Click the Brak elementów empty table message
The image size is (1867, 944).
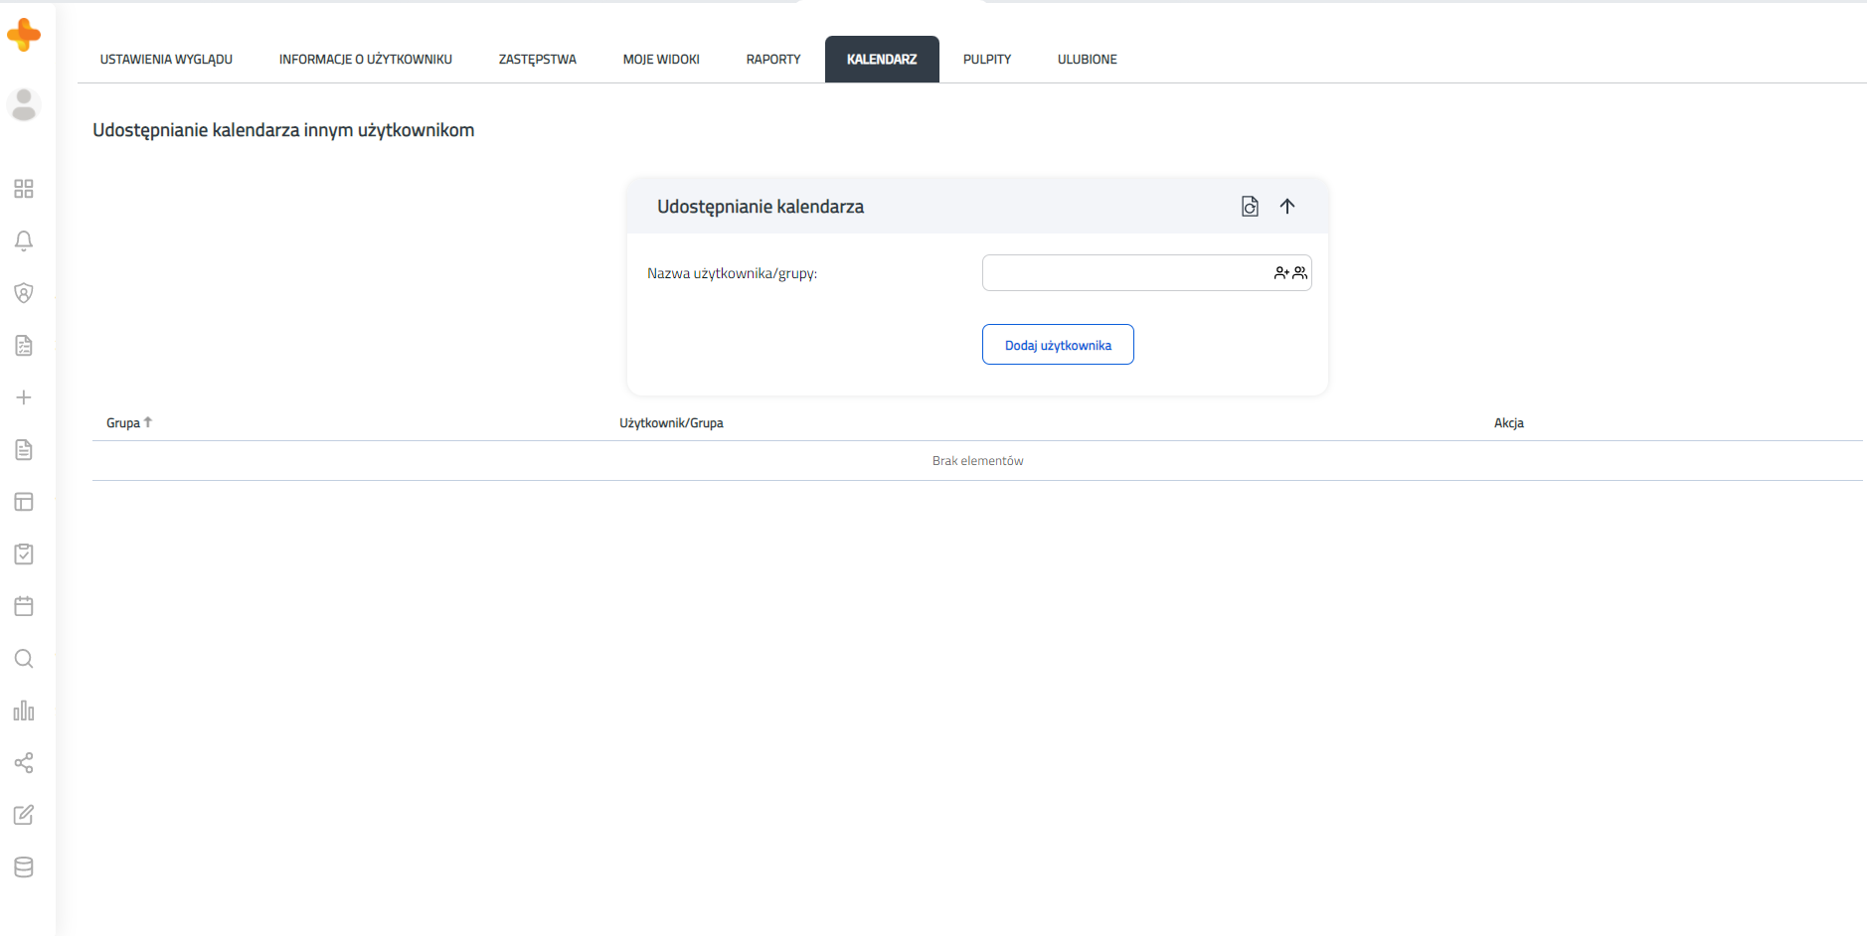click(977, 461)
